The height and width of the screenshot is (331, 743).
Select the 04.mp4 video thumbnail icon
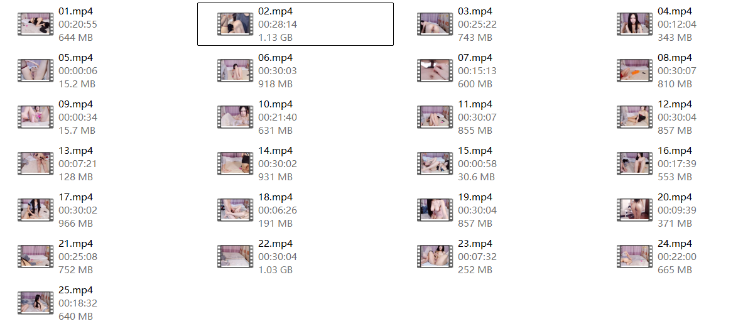635,24
